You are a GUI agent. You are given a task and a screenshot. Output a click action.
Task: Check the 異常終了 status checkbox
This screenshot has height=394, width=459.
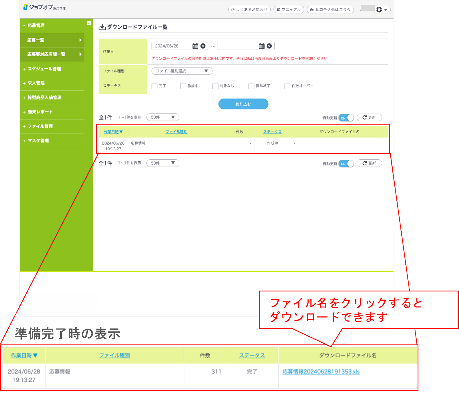pos(252,86)
